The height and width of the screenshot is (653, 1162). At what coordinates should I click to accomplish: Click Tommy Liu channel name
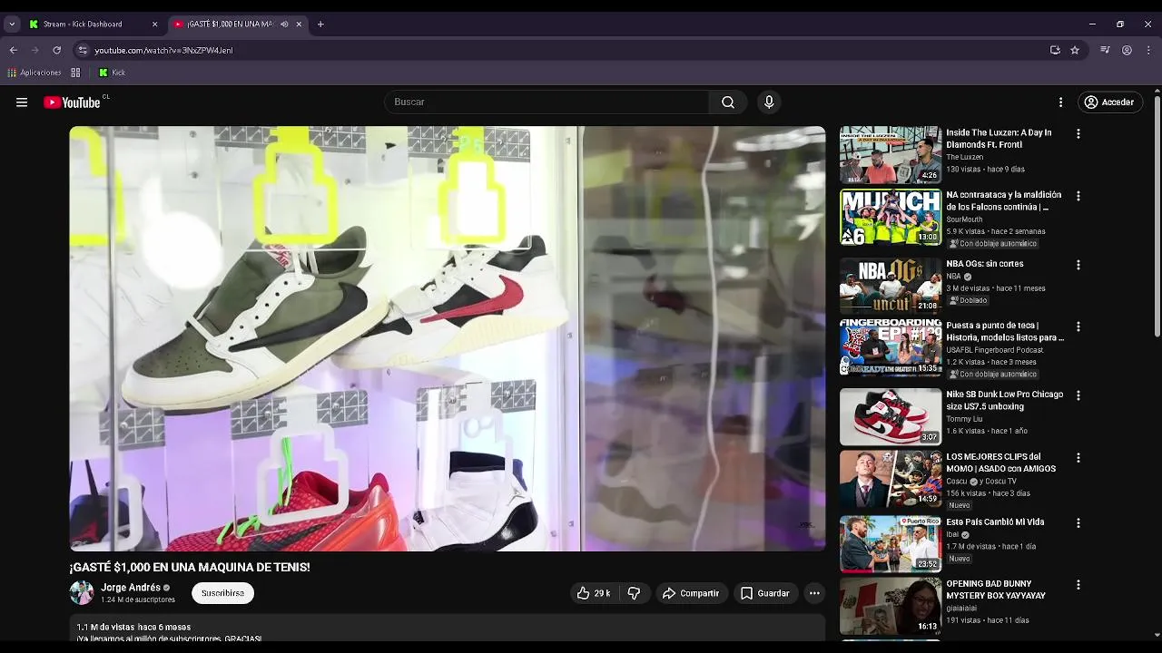tap(962, 419)
